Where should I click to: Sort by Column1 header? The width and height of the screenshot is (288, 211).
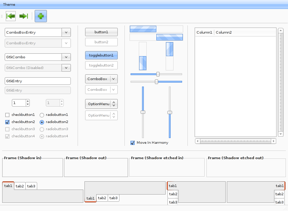[204, 33]
